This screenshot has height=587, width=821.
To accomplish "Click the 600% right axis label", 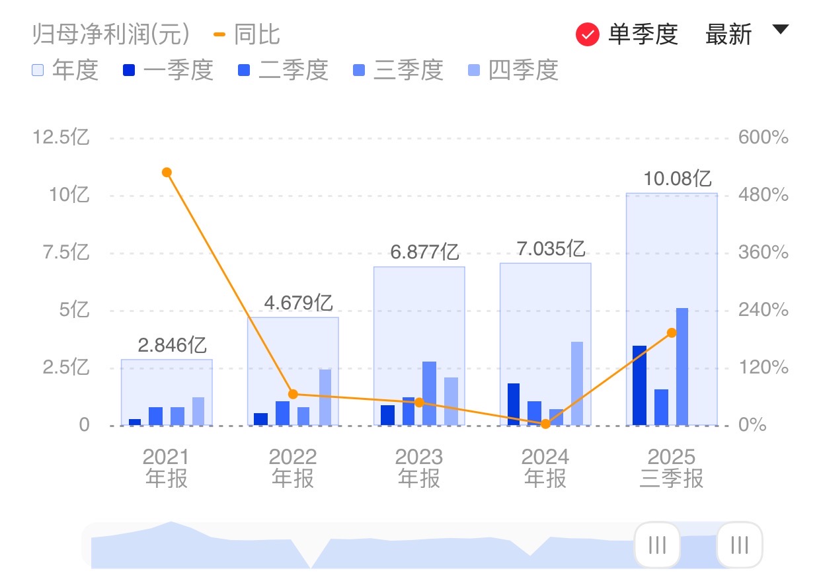I will click(763, 137).
